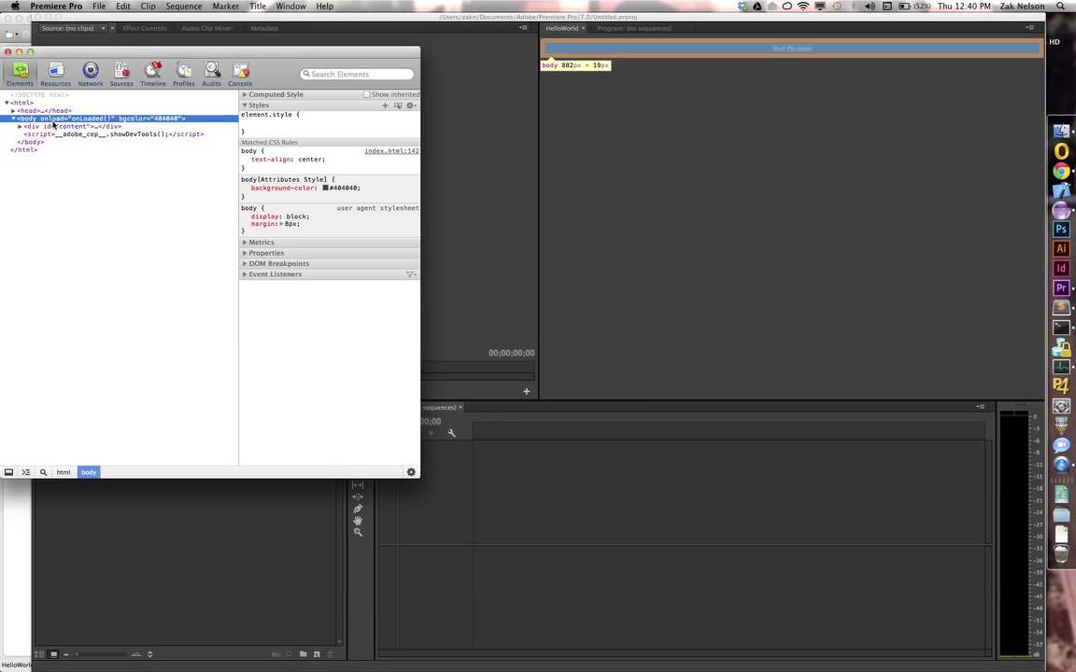Click the Run PS code button
Screen dimensions: 1076x672
coord(792,49)
